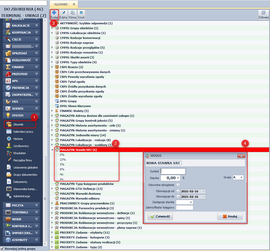270x251 pixels.
Task: Click the Odśwież (refresh) icon
Action: [x=263, y=15]
